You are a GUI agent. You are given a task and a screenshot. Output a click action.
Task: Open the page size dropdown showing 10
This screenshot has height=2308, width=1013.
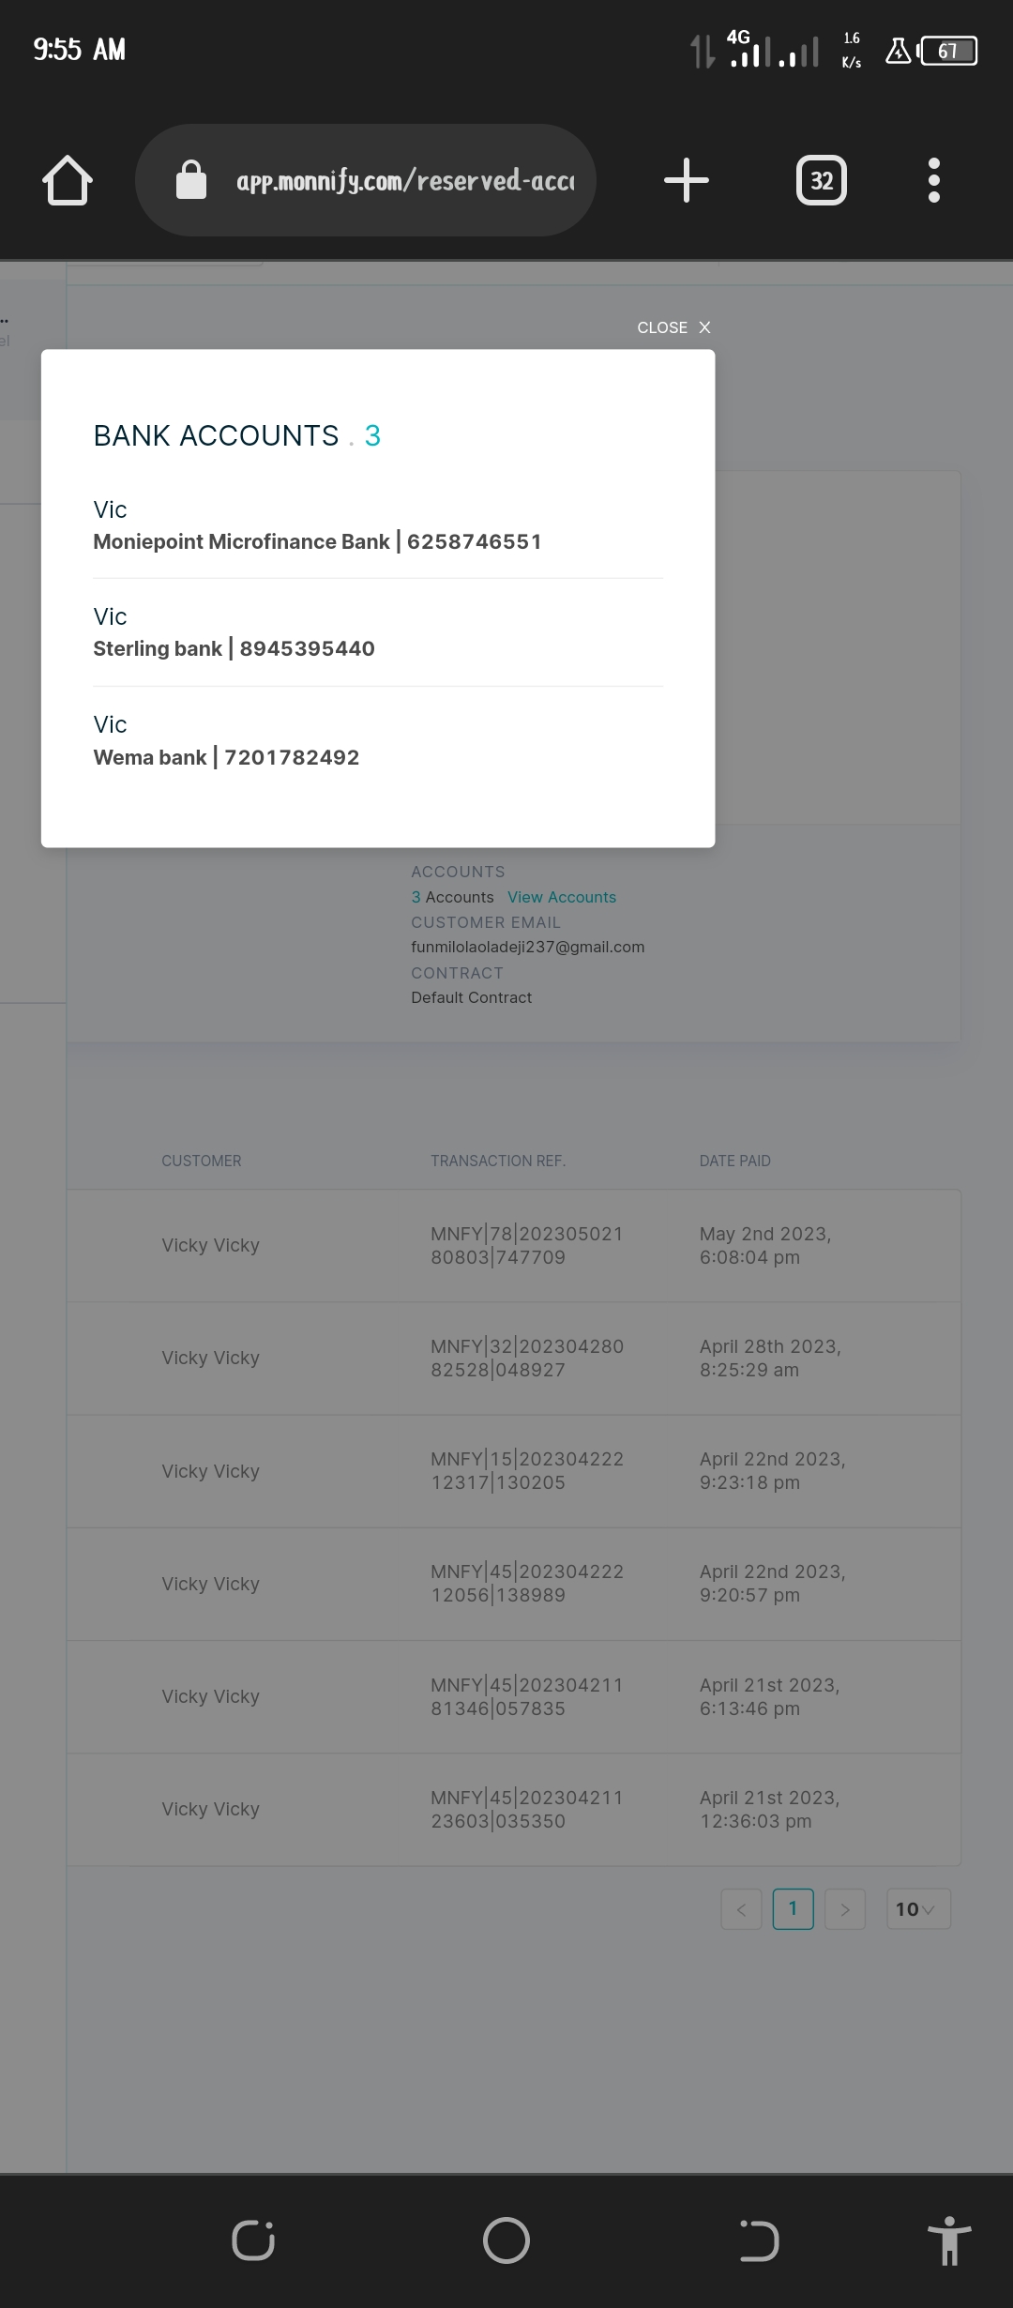click(917, 1909)
